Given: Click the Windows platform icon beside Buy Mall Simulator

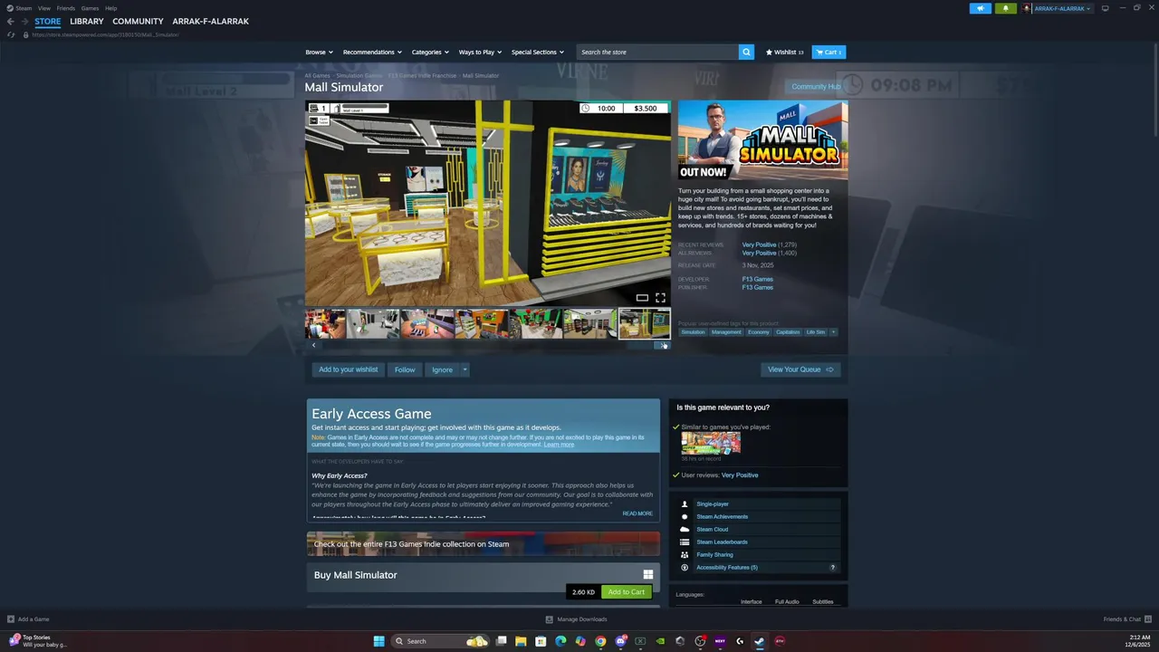Looking at the screenshot, I should pos(648,575).
